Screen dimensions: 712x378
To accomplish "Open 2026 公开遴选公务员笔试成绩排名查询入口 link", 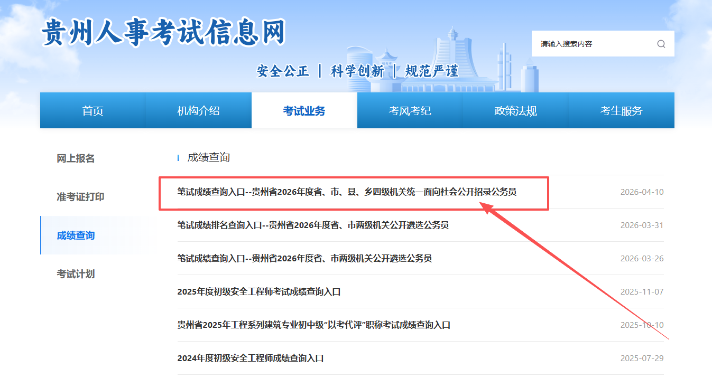I will coord(313,225).
